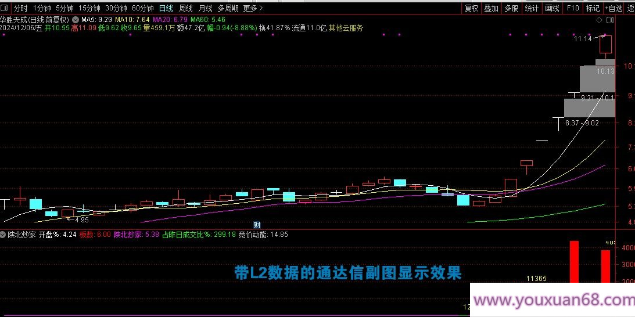Click the MA20: 6.79 label
The width and height of the screenshot is (635, 317).
point(170,19)
